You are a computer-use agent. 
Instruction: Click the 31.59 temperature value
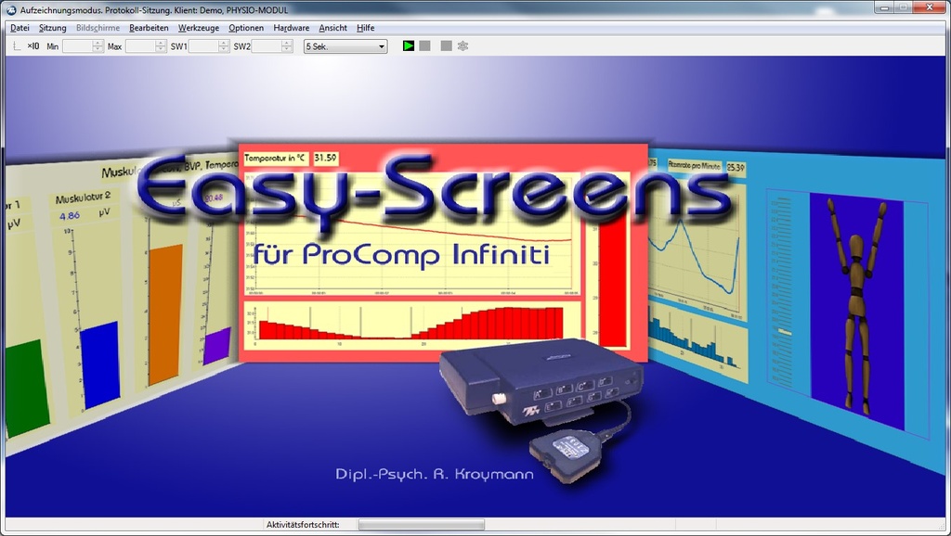point(325,158)
